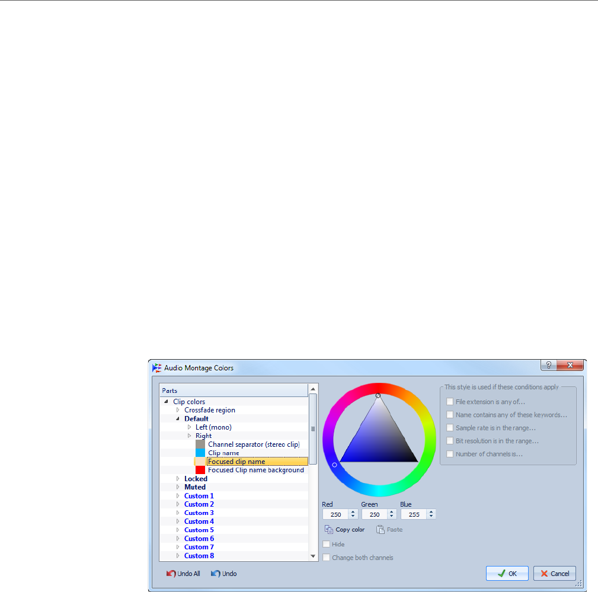Increase the Red value stepper
The width and height of the screenshot is (598, 592).
tap(353, 512)
